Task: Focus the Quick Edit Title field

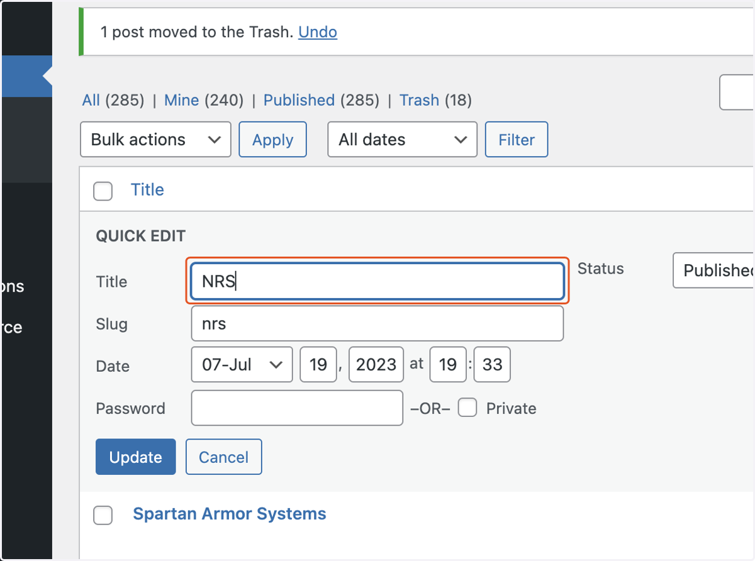Action: 377,281
